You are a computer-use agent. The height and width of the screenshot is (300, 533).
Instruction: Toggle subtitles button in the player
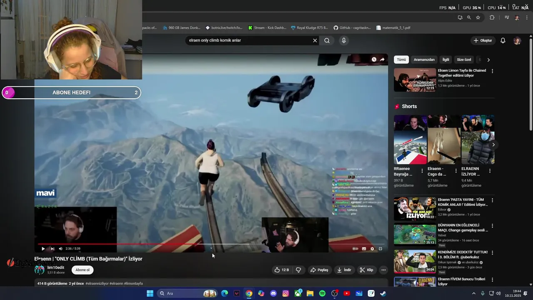click(x=364, y=249)
